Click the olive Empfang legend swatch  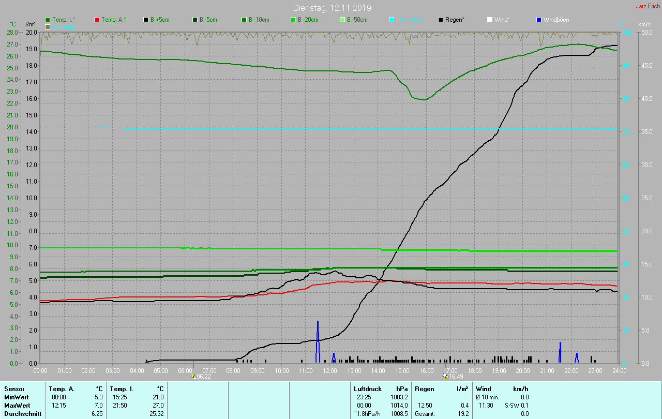pos(48,26)
